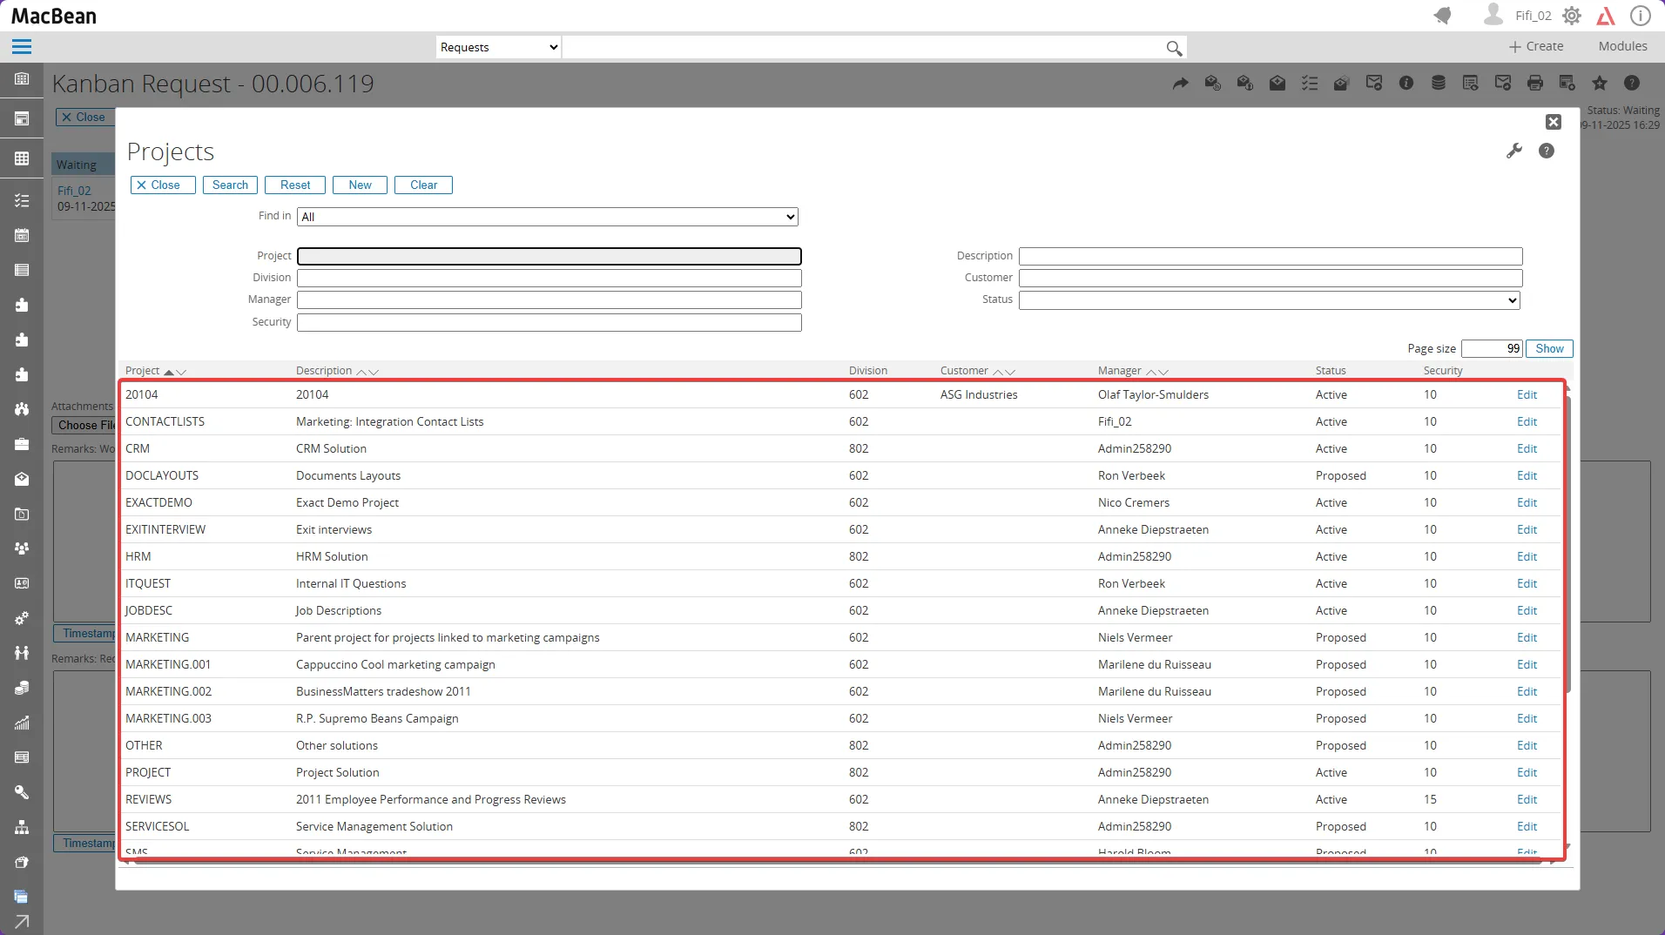Open the hamburger navigation menu
The height and width of the screenshot is (935, 1665).
point(22,47)
